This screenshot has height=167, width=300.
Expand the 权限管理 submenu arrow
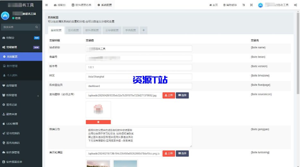[x=38, y=96]
